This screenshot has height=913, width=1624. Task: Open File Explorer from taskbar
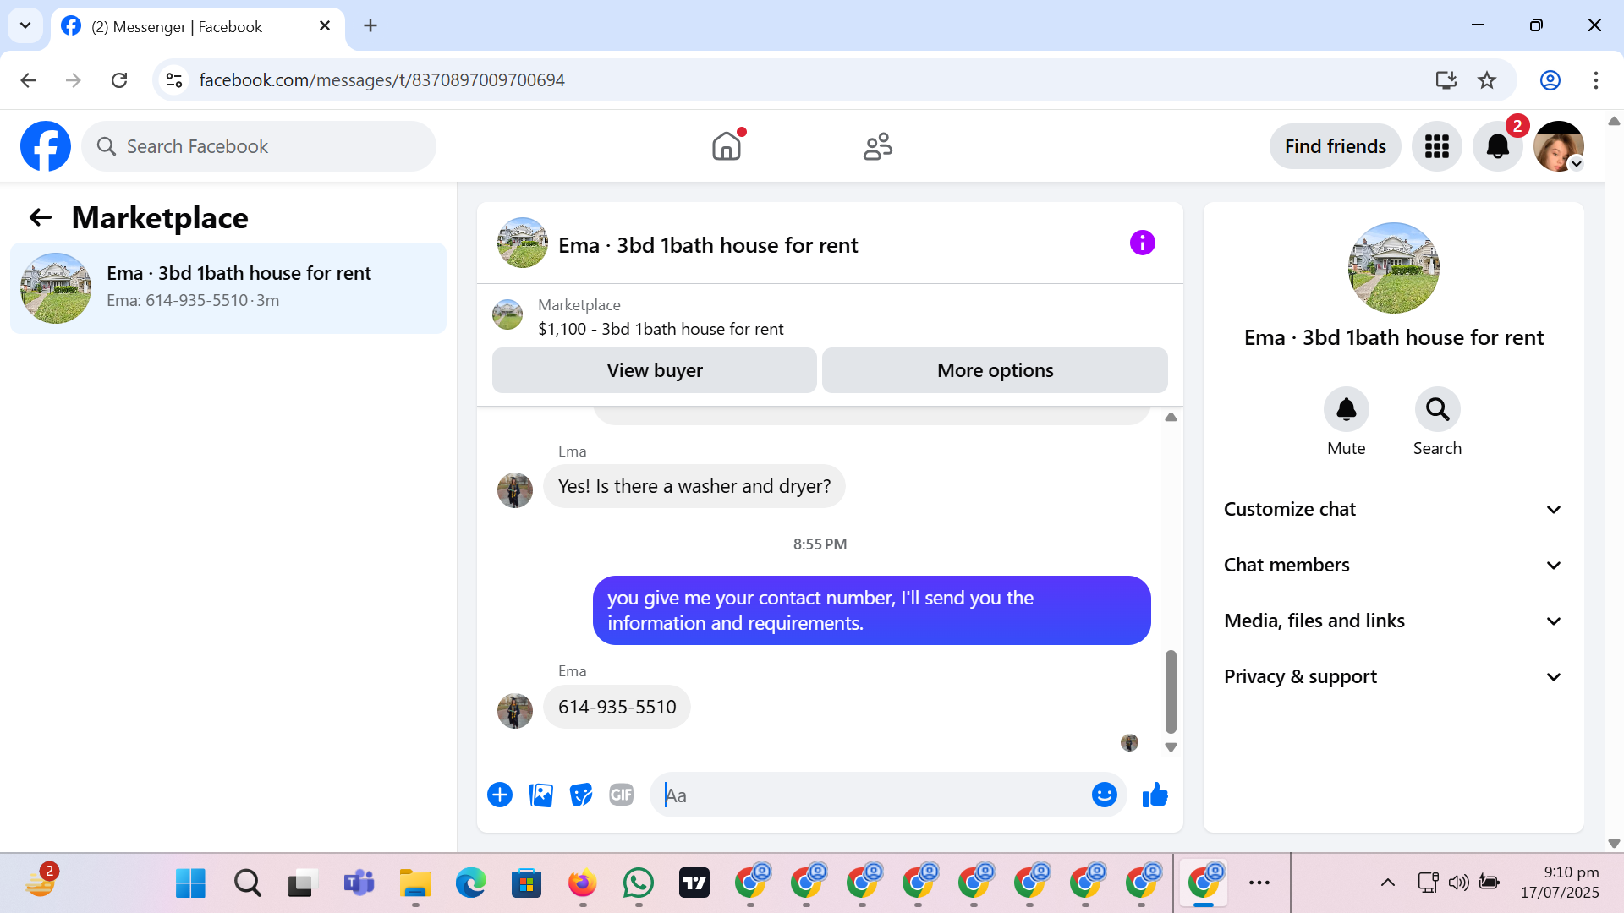[x=415, y=883]
